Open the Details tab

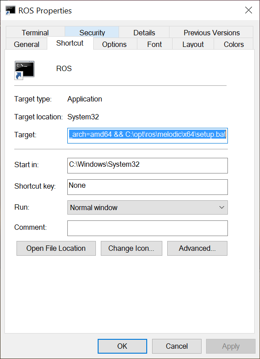coord(144,33)
